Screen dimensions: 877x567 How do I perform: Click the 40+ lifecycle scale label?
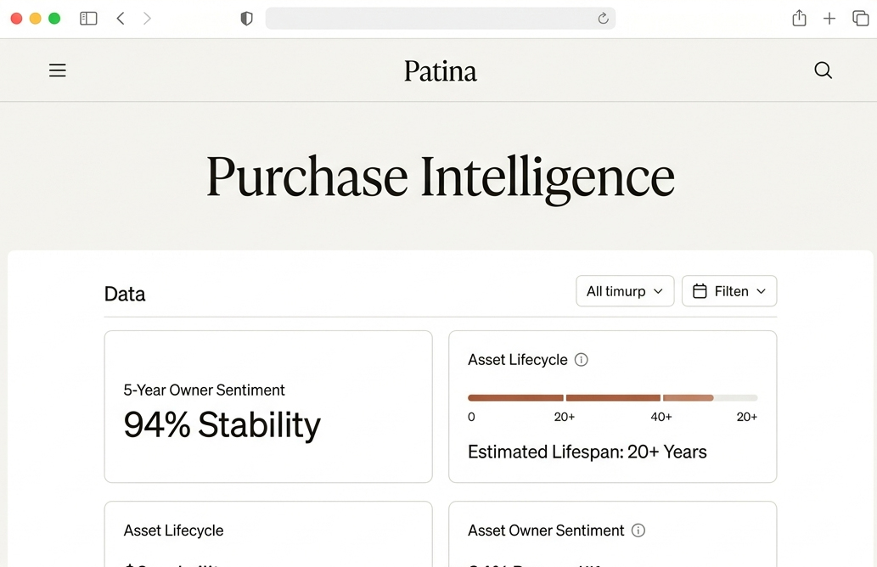[661, 417]
